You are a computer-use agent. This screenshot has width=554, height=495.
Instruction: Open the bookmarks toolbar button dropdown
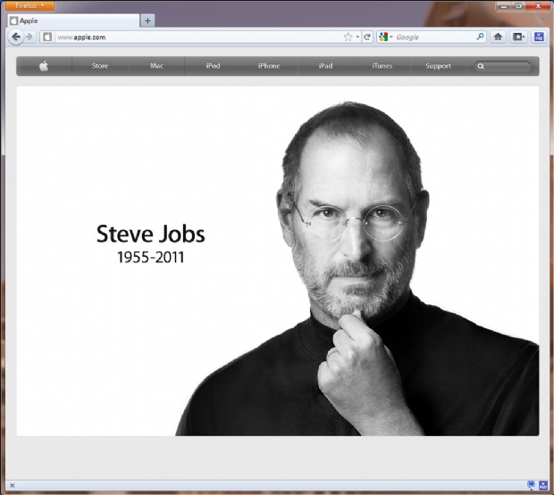(518, 37)
